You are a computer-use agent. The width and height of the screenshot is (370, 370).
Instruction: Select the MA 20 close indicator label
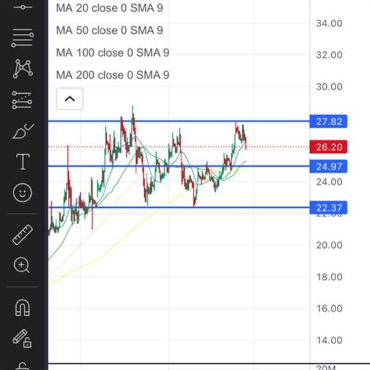(x=110, y=8)
